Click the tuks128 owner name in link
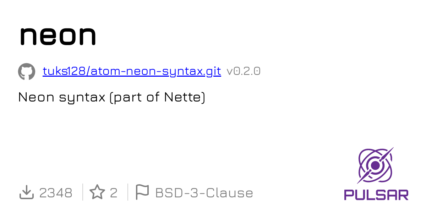426x213 pixels. [x=65, y=71]
